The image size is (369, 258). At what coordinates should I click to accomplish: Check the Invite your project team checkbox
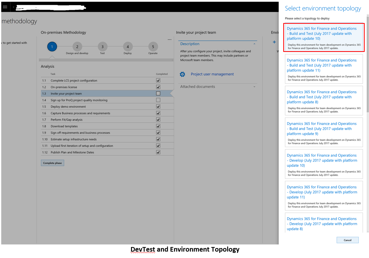click(158, 93)
